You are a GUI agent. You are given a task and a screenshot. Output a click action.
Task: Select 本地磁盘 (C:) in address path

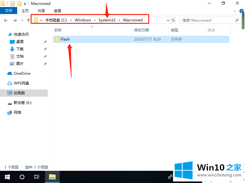point(56,20)
